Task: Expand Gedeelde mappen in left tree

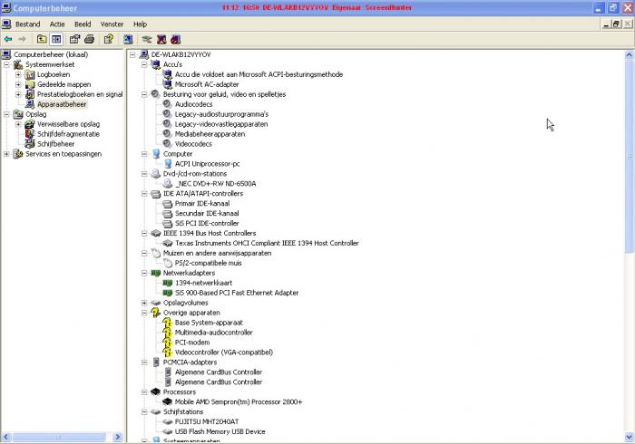Action: click(x=18, y=84)
